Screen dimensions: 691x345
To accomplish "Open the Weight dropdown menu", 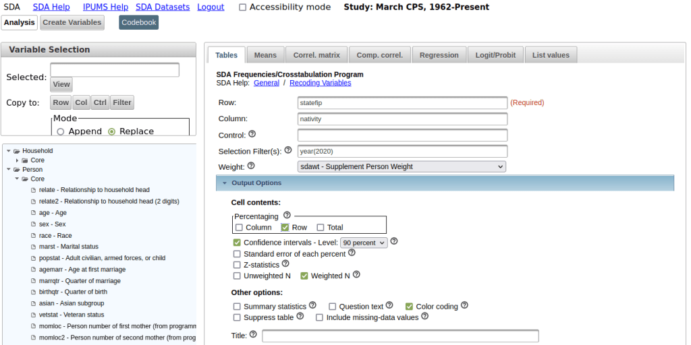I will coord(402,166).
